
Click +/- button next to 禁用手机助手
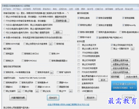52,73
